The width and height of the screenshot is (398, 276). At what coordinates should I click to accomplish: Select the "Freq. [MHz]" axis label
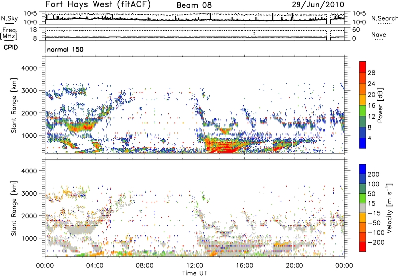9,33
